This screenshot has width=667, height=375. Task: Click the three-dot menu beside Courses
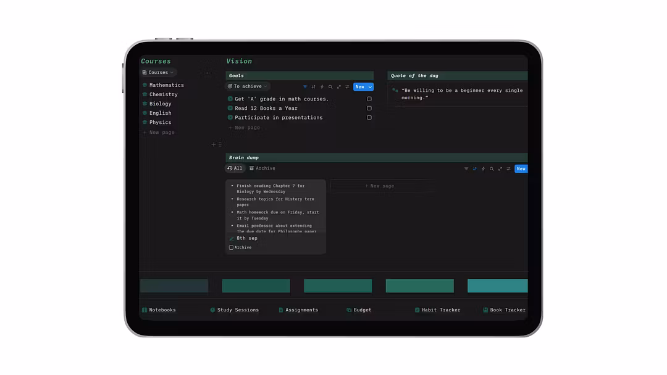tap(208, 73)
